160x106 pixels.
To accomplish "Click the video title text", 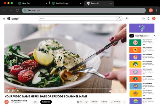I will click(x=46, y=96).
